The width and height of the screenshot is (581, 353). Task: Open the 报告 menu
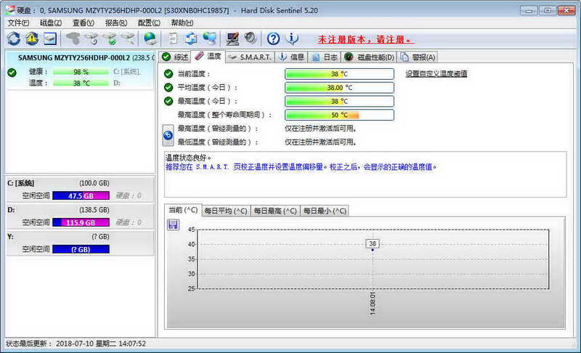tap(116, 23)
